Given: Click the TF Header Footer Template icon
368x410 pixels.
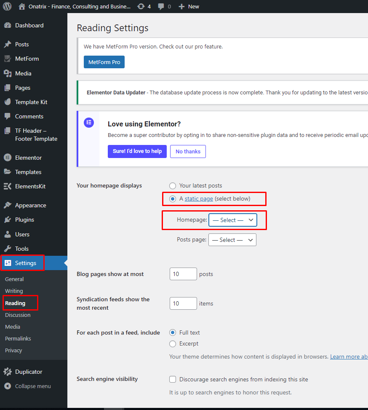Looking at the screenshot, I should 8,131.
